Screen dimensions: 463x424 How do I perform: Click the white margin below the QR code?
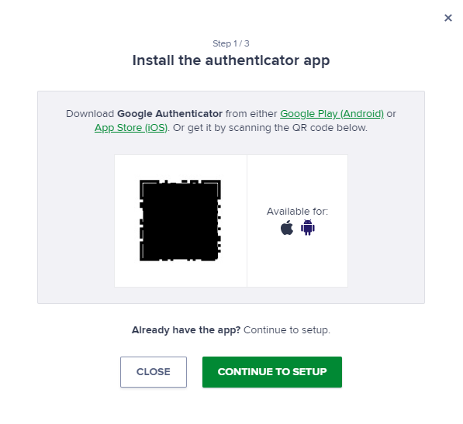(x=180, y=274)
